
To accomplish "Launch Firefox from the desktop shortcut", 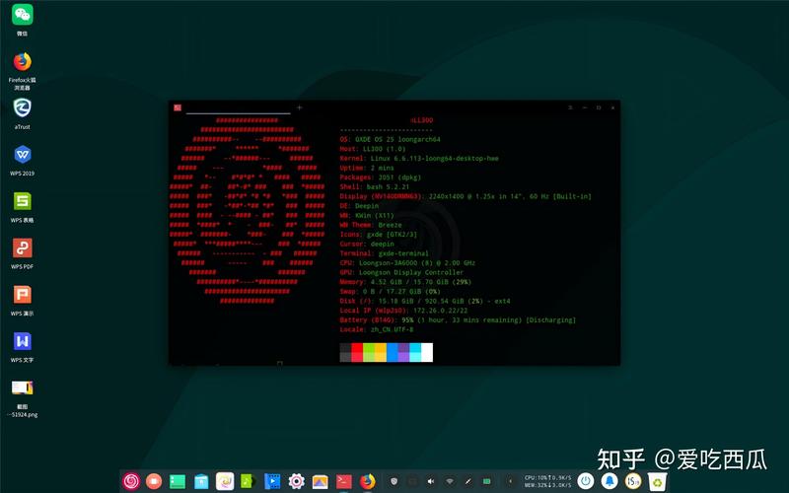I will (x=22, y=70).
